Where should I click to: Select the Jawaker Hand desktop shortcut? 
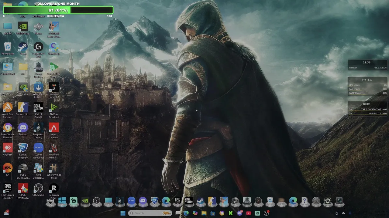tap(54, 91)
